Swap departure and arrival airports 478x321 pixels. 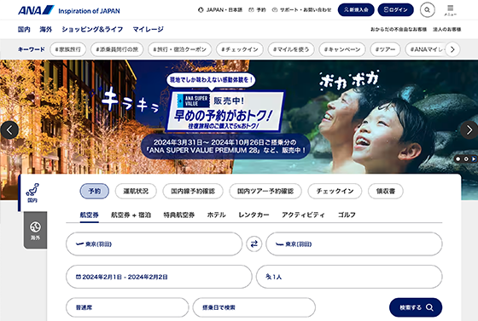(x=254, y=244)
